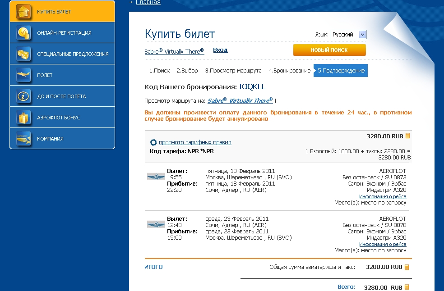Follow the Главная breadcrumb link
The width and height of the screenshot is (444, 291).
pyautogui.click(x=148, y=2)
